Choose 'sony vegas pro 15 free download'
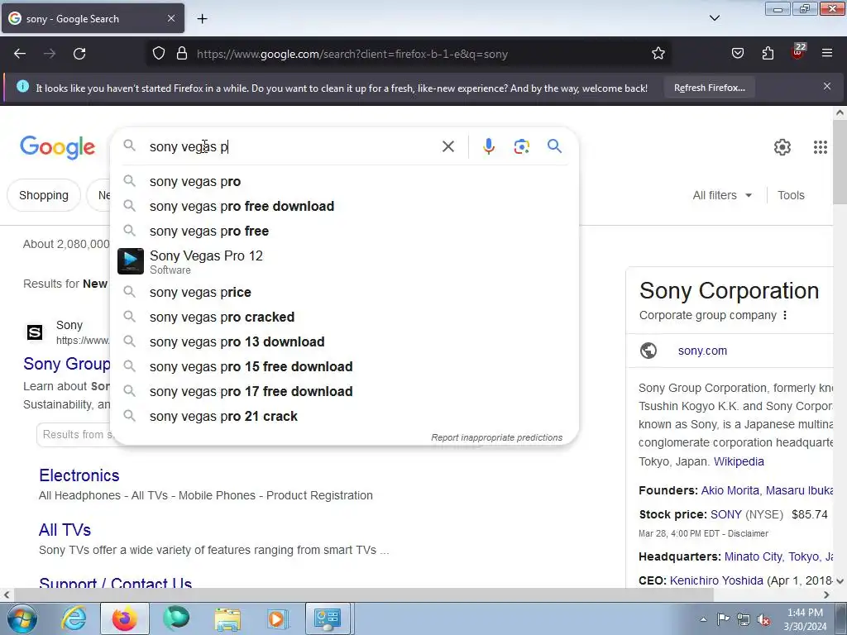847x635 pixels. 344,366
